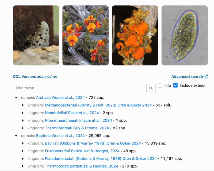214x171 pixels.
Task: Expand the Promethearchaeati kingdom arrow
Action: click(23, 121)
